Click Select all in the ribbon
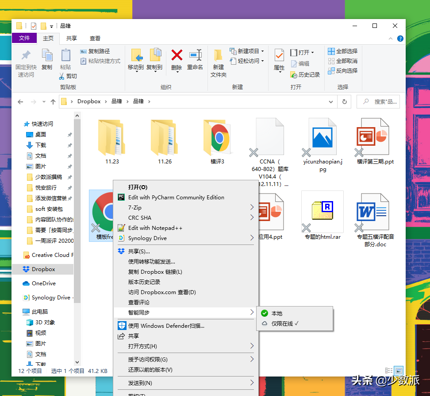Screen dimensions: 430x396 [343, 51]
